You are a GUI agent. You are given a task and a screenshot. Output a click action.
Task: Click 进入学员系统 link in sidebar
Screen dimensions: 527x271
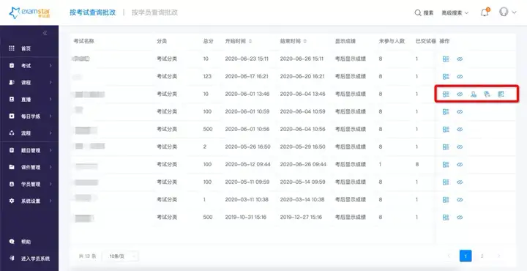point(35,259)
